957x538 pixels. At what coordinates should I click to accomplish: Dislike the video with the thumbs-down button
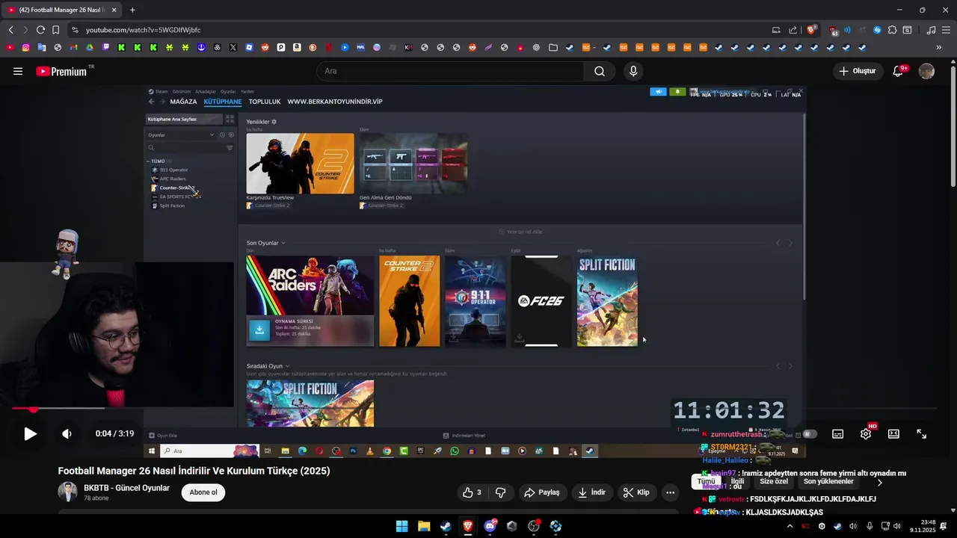click(500, 492)
